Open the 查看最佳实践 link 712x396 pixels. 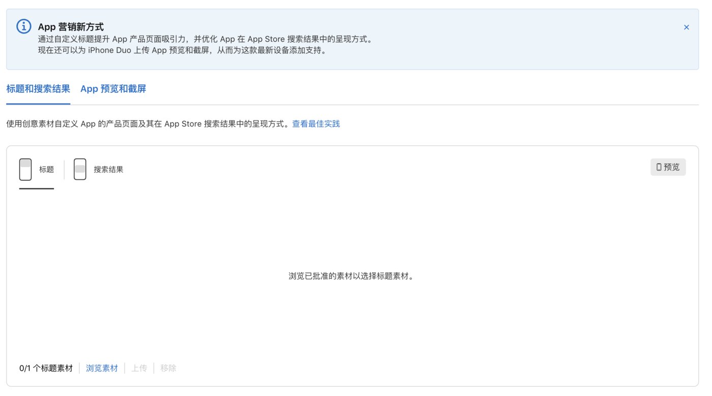[x=316, y=123]
